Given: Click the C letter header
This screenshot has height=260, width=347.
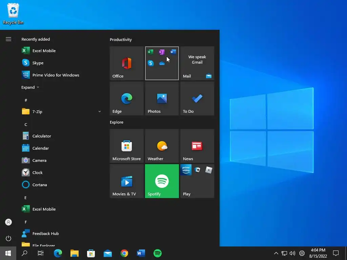Looking at the screenshot, I should [26, 125].
